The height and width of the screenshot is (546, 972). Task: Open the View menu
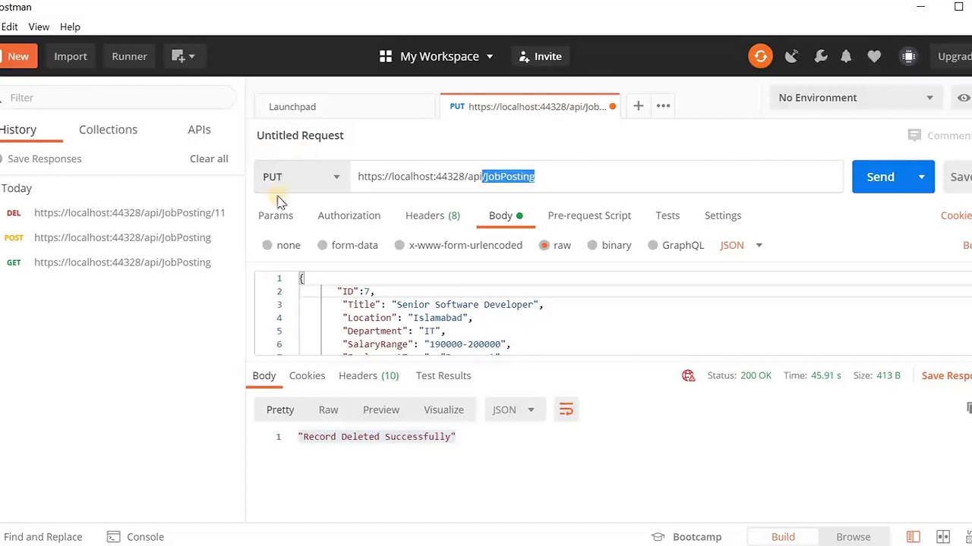[x=39, y=27]
